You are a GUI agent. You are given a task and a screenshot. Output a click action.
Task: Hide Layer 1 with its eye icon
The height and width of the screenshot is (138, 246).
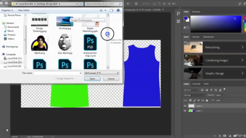tap(185, 111)
